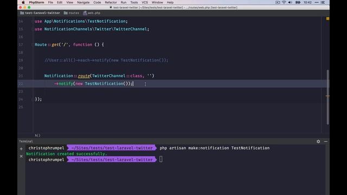Select the web.php breadcrumb file
Screen dimensions: 347x195
92,13
